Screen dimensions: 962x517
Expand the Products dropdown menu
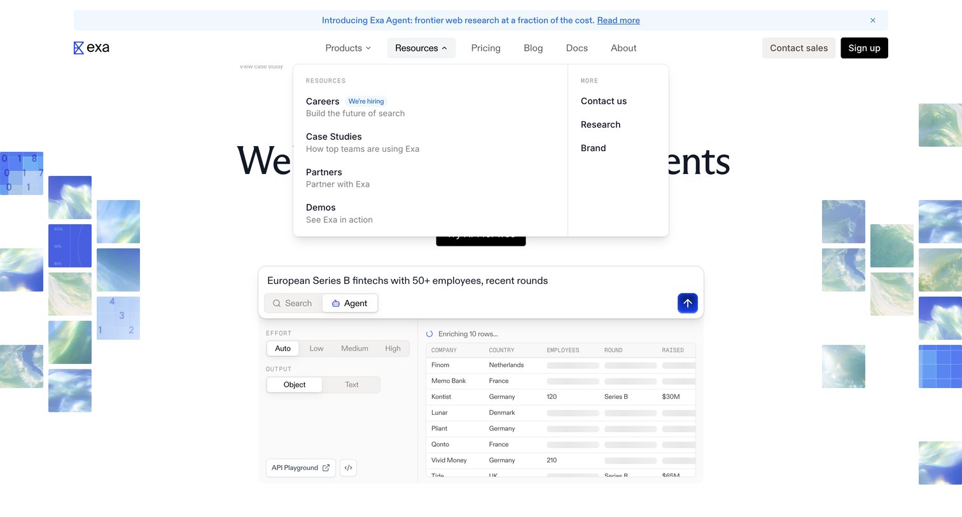348,48
